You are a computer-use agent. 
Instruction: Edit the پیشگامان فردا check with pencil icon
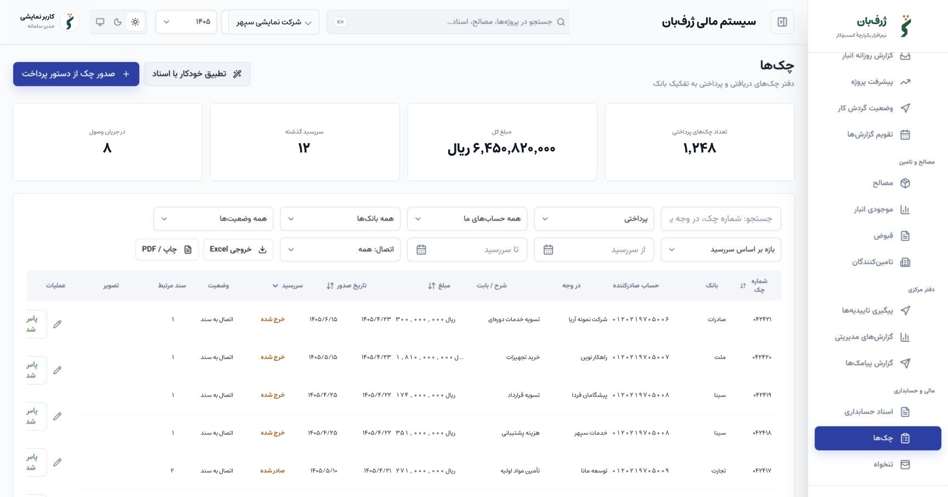(57, 416)
